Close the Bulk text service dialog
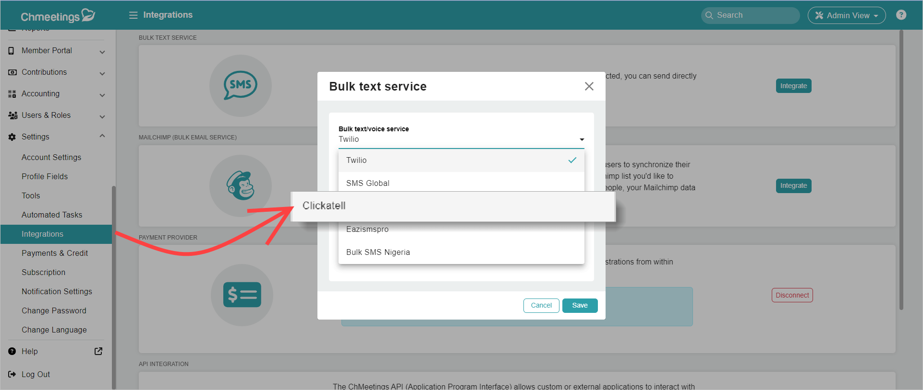 point(589,86)
